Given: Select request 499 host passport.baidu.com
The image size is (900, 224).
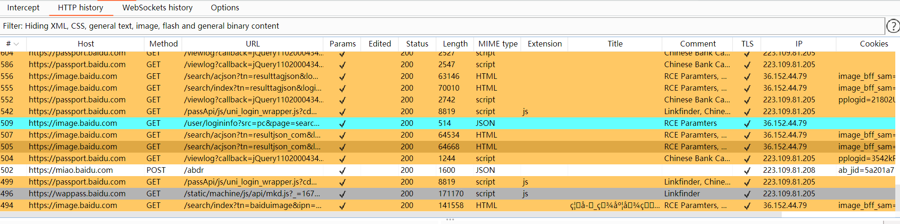Looking at the screenshot, I should 77,182.
